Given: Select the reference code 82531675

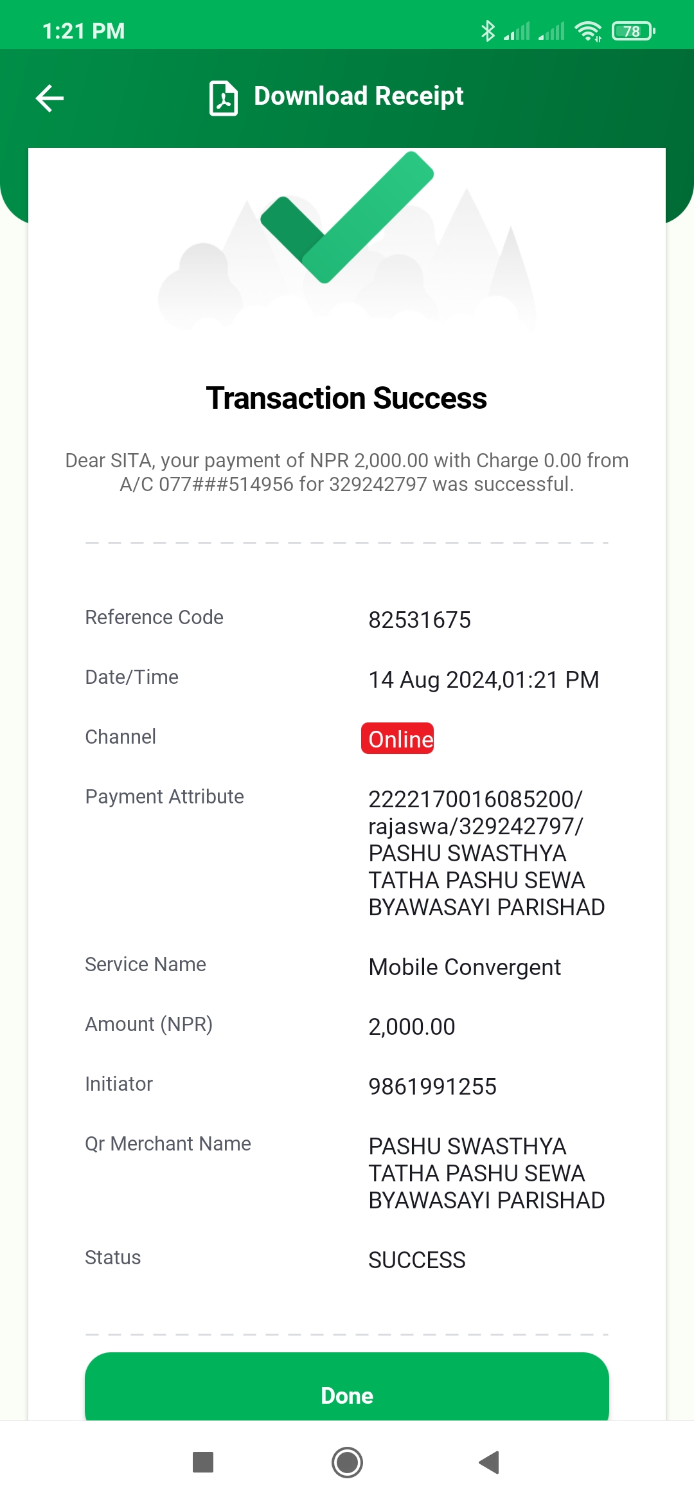Looking at the screenshot, I should click(x=420, y=620).
